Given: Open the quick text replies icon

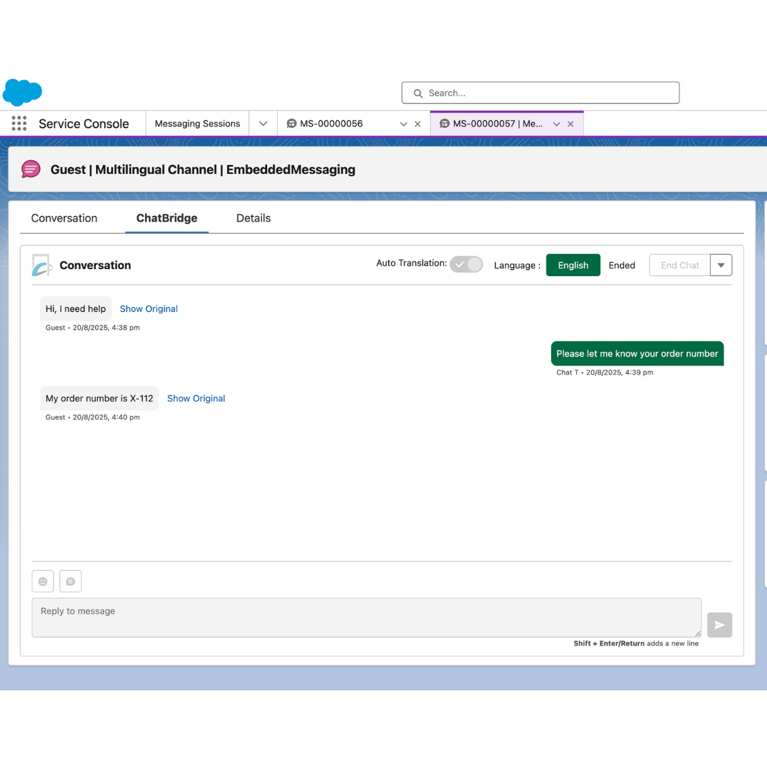Looking at the screenshot, I should pyautogui.click(x=70, y=582).
